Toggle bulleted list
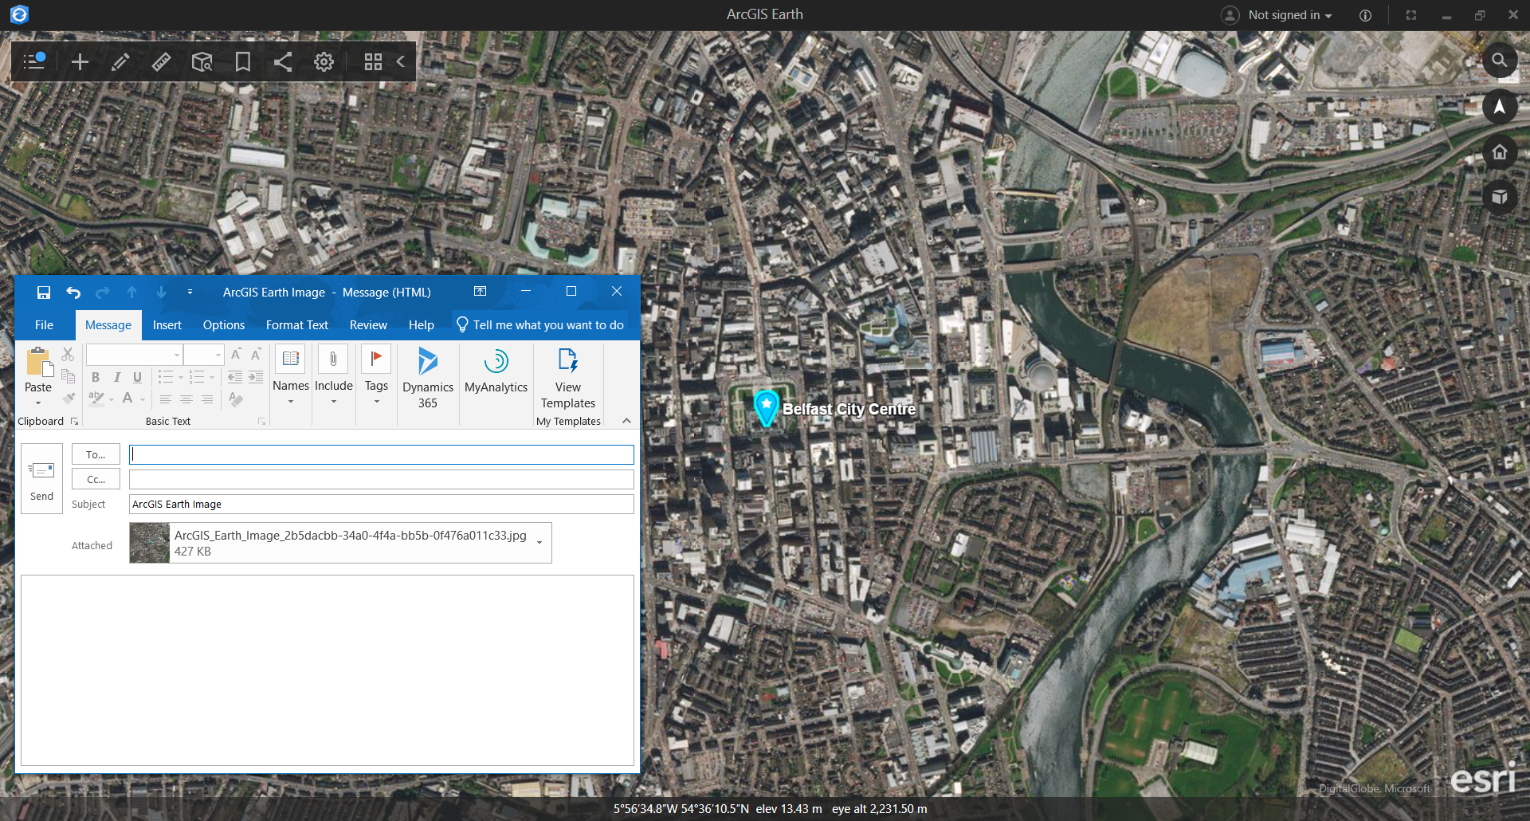The width and height of the screenshot is (1530, 821). coord(165,377)
